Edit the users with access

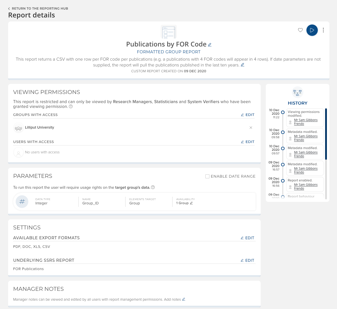click(248, 142)
